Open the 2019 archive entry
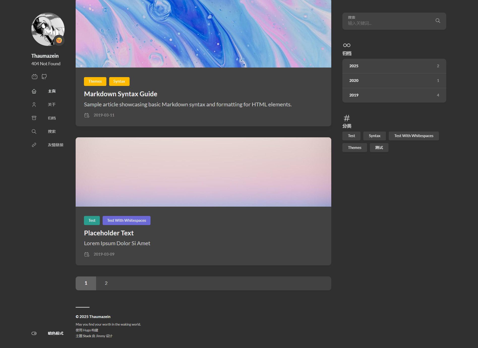Image resolution: width=478 pixels, height=348 pixels. pos(394,95)
